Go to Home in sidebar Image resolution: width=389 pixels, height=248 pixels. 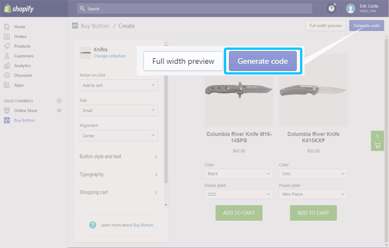coord(19,27)
